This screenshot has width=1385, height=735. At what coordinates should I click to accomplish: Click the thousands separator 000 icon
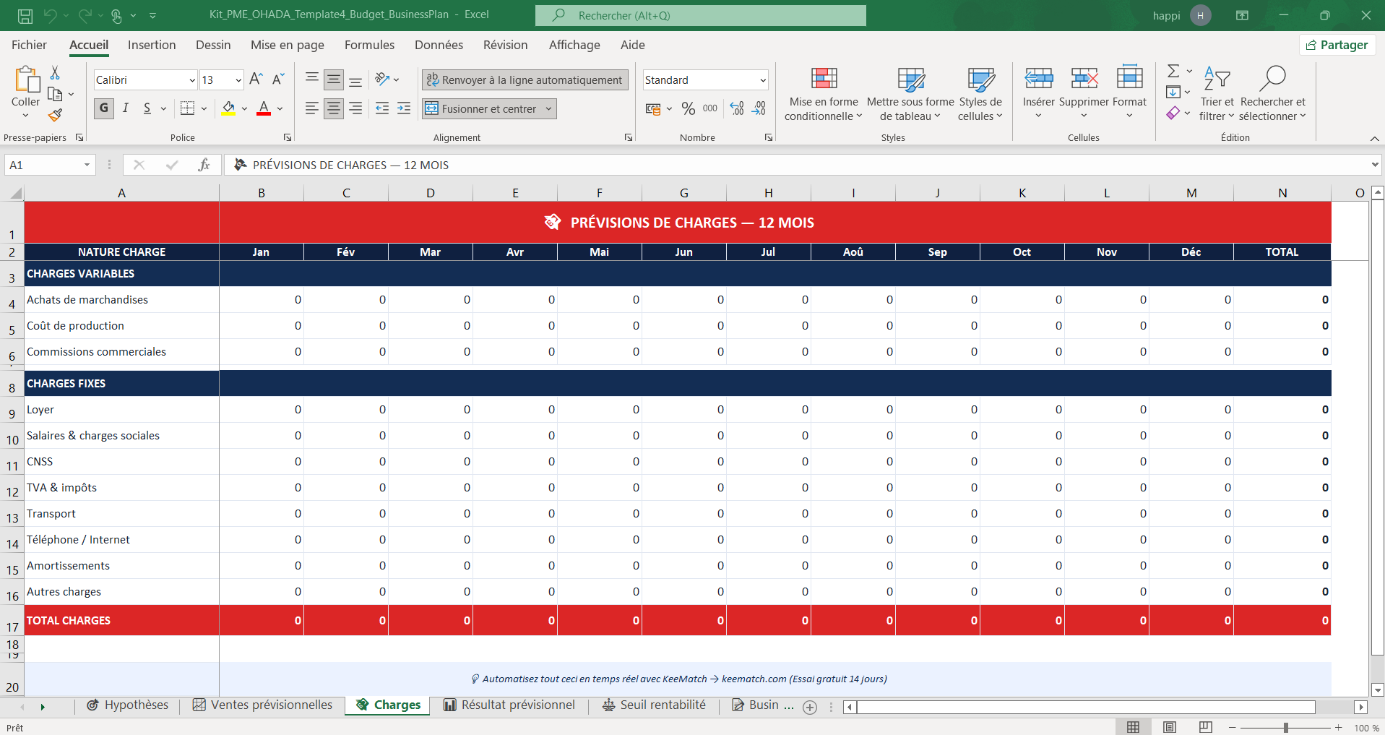pyautogui.click(x=710, y=108)
